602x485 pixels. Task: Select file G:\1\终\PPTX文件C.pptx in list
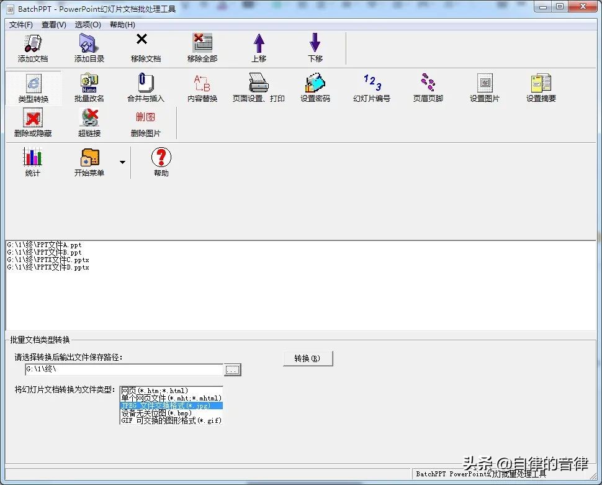coord(48,260)
